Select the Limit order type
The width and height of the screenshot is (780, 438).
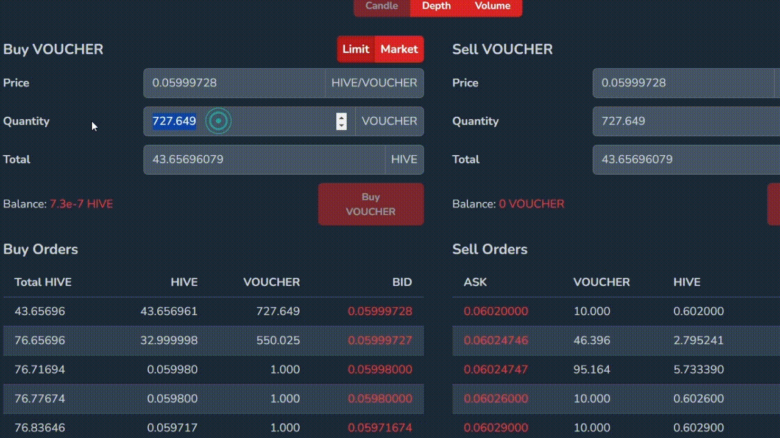[x=356, y=49]
